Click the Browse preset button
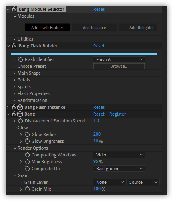173x201 pixels. [x=119, y=66]
